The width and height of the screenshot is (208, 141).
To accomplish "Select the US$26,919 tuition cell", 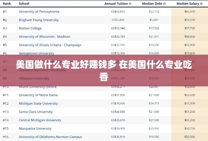I will click(x=118, y=137).
